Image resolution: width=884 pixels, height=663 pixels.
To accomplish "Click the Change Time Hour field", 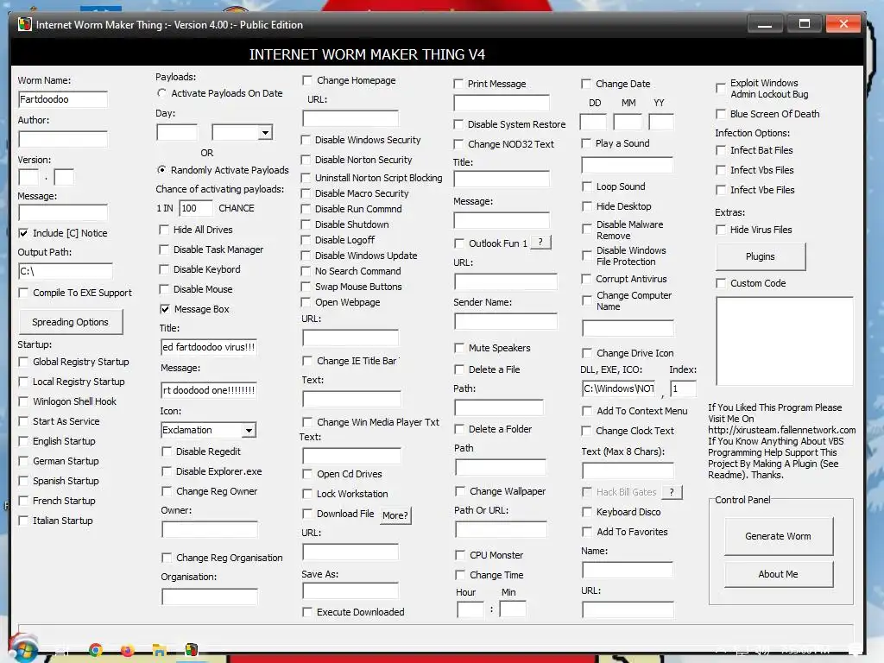I will click(470, 609).
